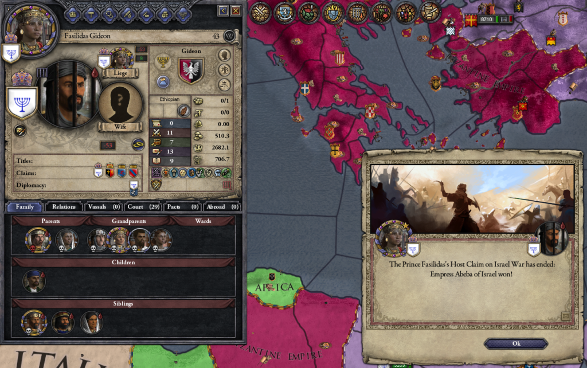
Task: Open the Court (29) tab
Action: click(143, 207)
